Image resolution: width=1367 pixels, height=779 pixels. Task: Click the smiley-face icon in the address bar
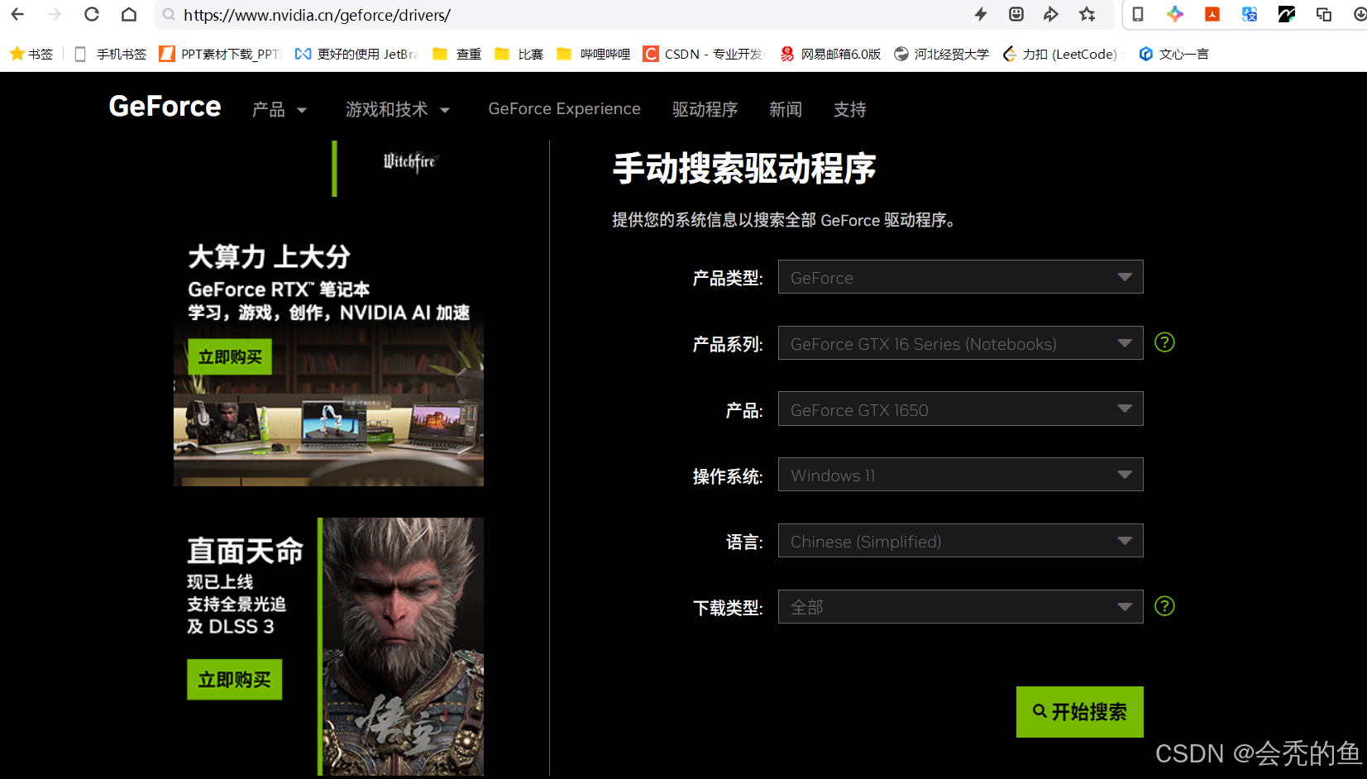coord(1016,14)
